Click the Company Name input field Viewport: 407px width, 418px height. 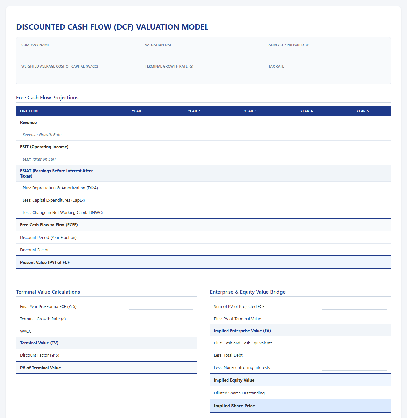(80, 53)
